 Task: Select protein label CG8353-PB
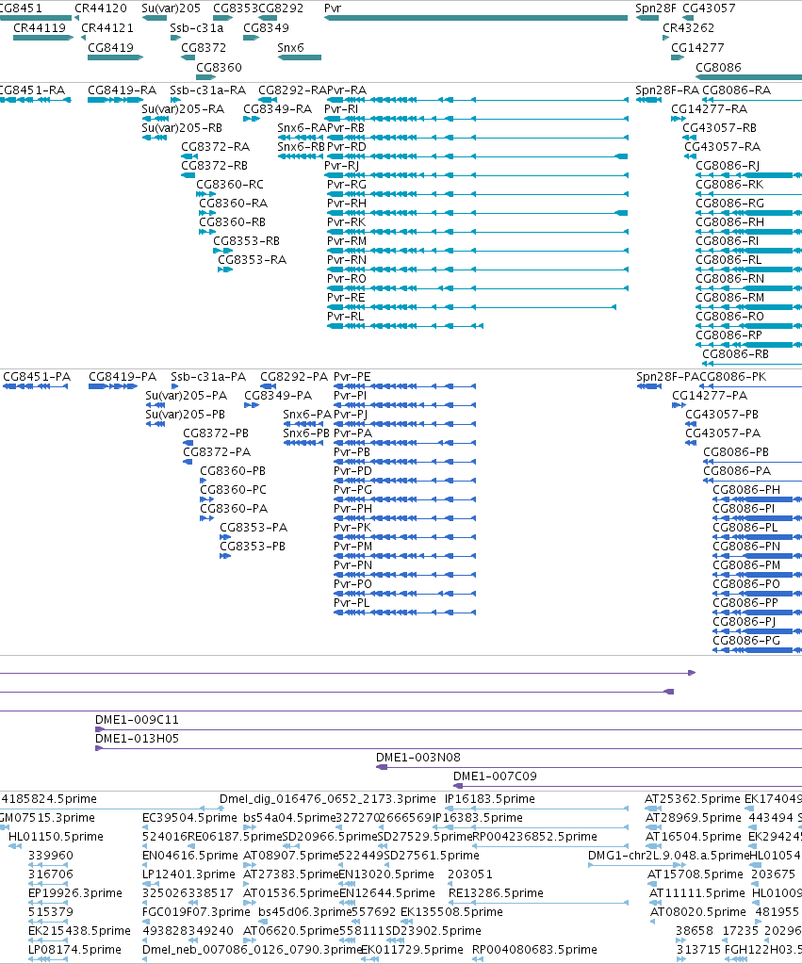coord(253,546)
